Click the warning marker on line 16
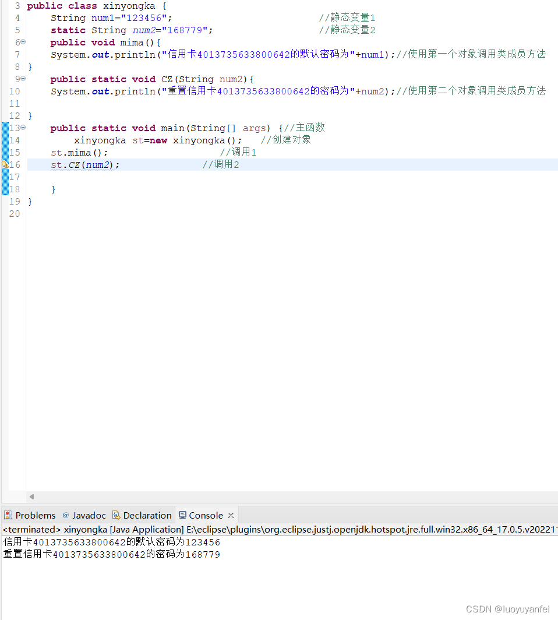 pyautogui.click(x=5, y=164)
